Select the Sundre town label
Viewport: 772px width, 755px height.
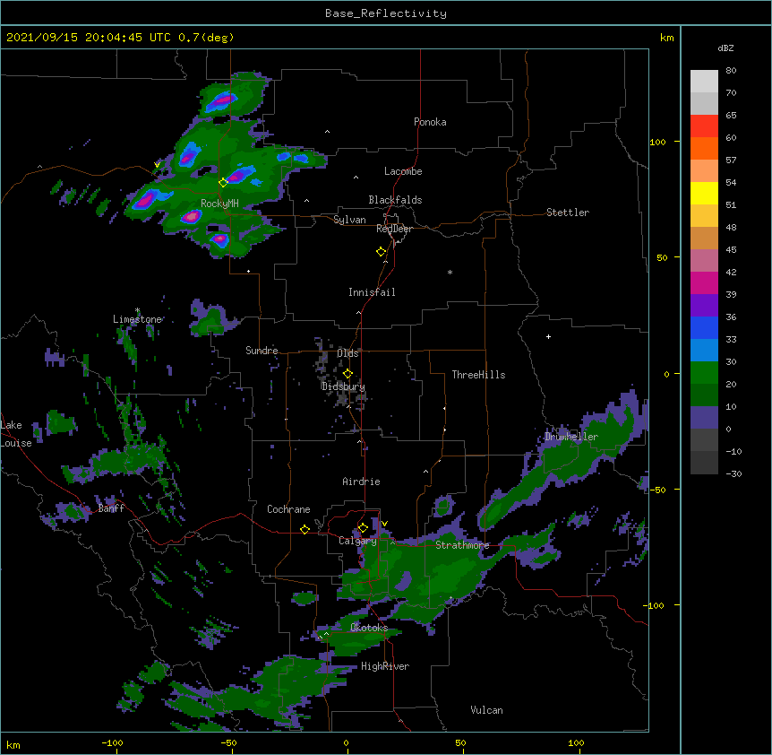point(262,351)
